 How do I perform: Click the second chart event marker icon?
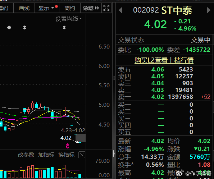[x=24, y=28]
